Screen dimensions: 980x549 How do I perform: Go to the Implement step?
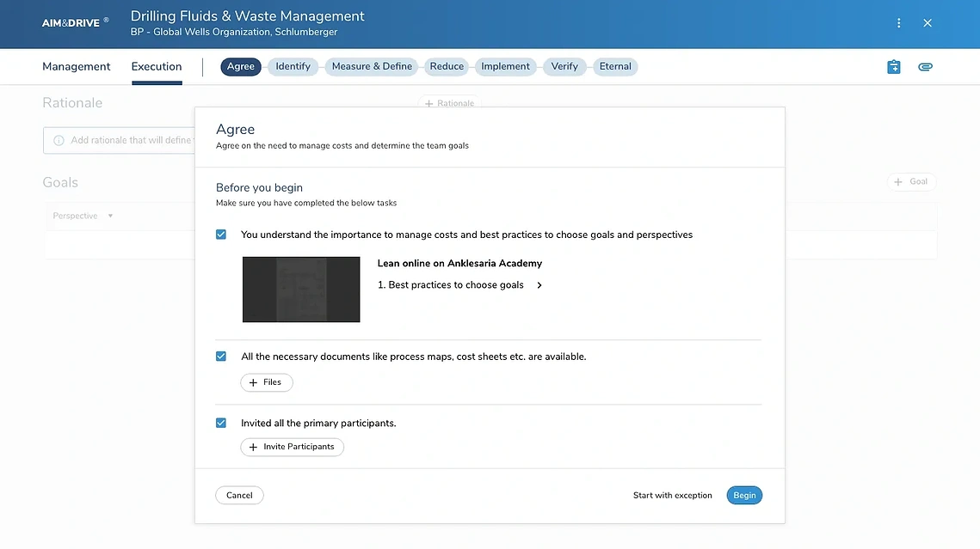(506, 67)
